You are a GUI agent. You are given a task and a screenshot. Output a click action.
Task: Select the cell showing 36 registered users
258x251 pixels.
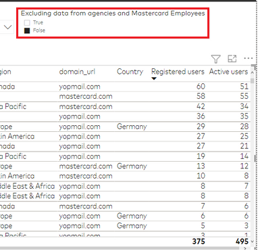(201, 116)
